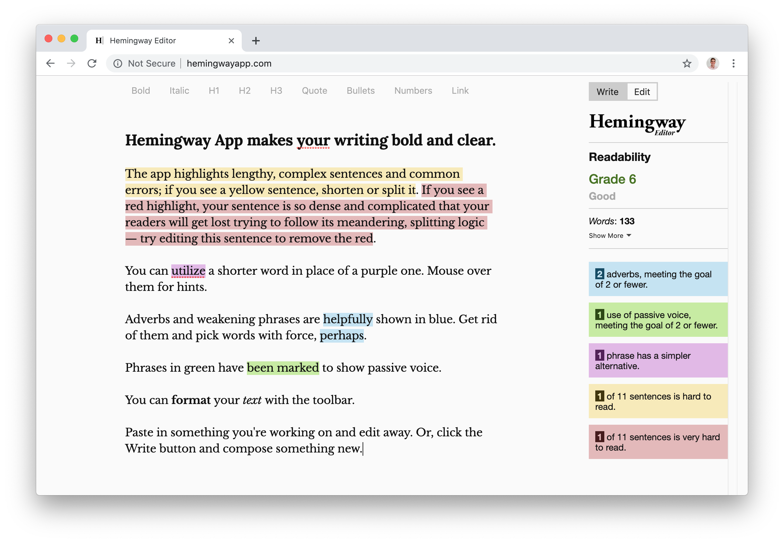
Task: Reload the Hemingway page
Action: (x=92, y=63)
